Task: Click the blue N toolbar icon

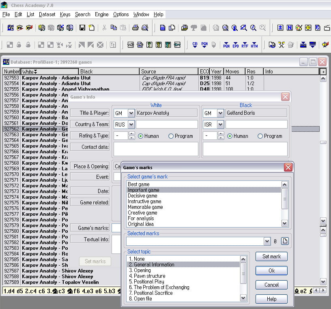Action: [x=290, y=28]
